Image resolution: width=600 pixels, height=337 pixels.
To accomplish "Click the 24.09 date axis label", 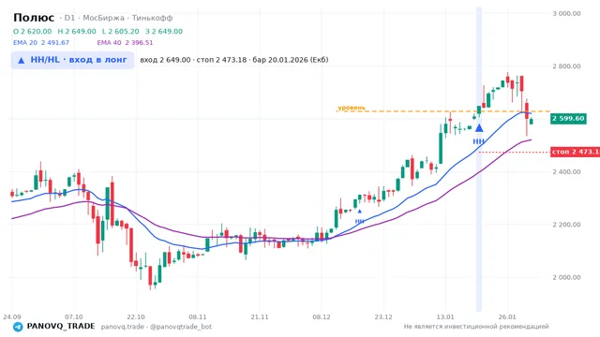I will 12,316.
